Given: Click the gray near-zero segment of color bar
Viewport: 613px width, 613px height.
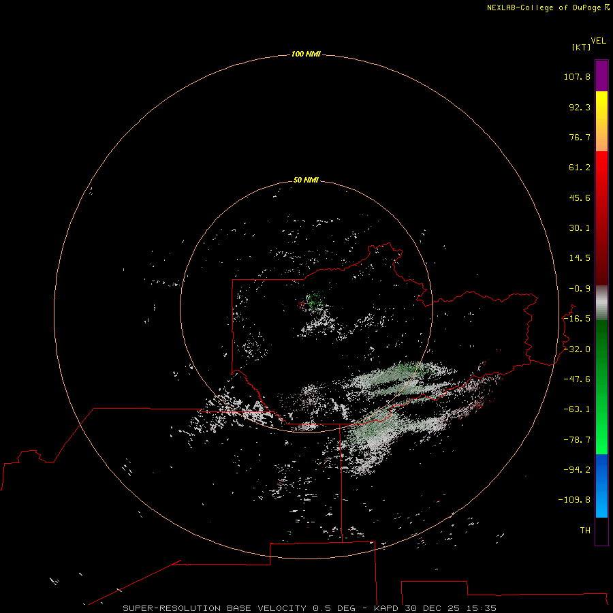Looking at the screenshot, I should pyautogui.click(x=601, y=303).
